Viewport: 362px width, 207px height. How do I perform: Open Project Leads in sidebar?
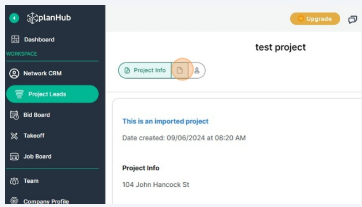(x=52, y=94)
